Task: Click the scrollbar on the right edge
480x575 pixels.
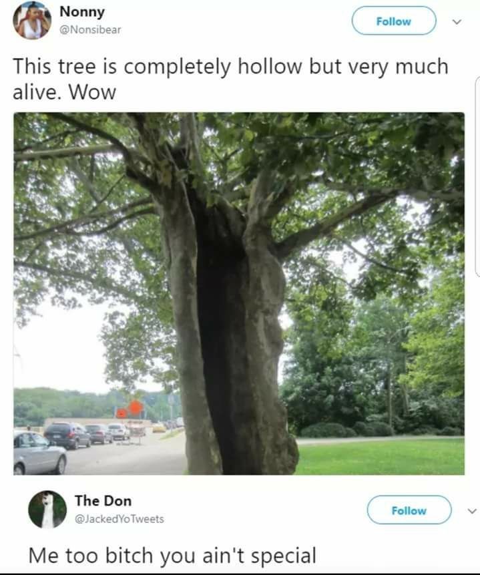Action: [478, 176]
